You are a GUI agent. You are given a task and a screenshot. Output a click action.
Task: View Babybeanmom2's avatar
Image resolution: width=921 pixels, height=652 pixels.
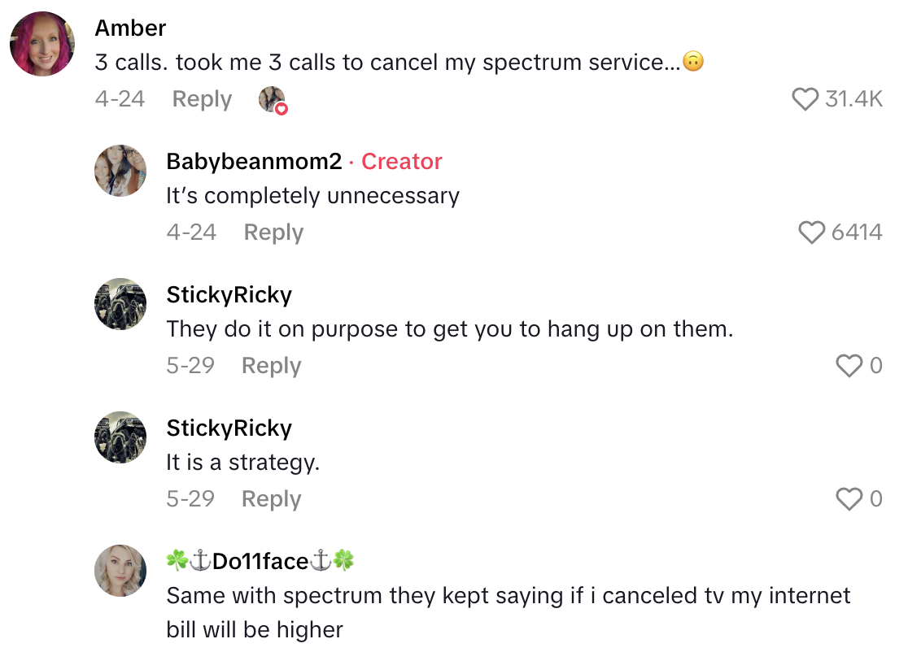pos(120,171)
